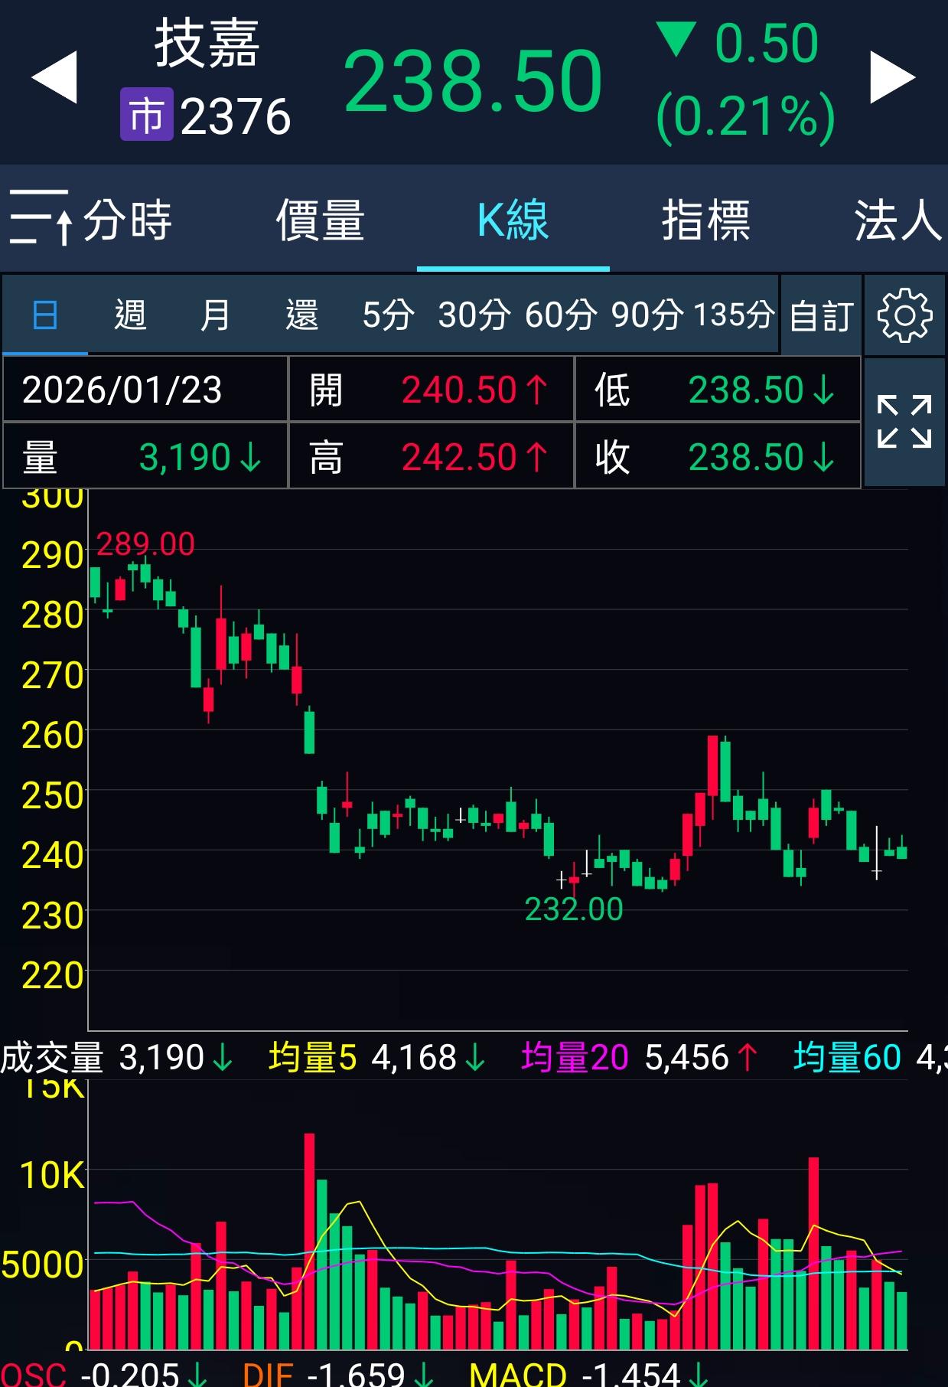Viewport: 948px width, 1387px height.
Task: Select monthly 月 period
Action: pyautogui.click(x=215, y=315)
